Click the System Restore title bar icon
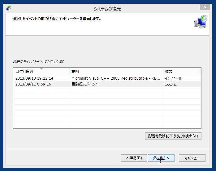This screenshot has height=171, width=216. [x=9, y=8]
